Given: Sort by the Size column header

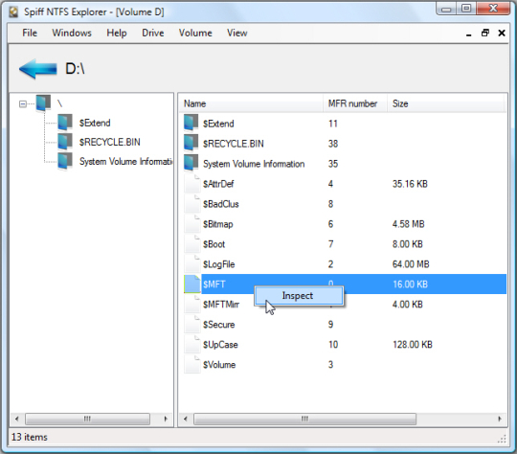Looking at the screenshot, I should pos(446,103).
